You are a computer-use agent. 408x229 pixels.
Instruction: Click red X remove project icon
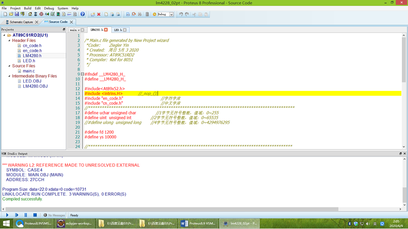pyautogui.click(x=99, y=14)
